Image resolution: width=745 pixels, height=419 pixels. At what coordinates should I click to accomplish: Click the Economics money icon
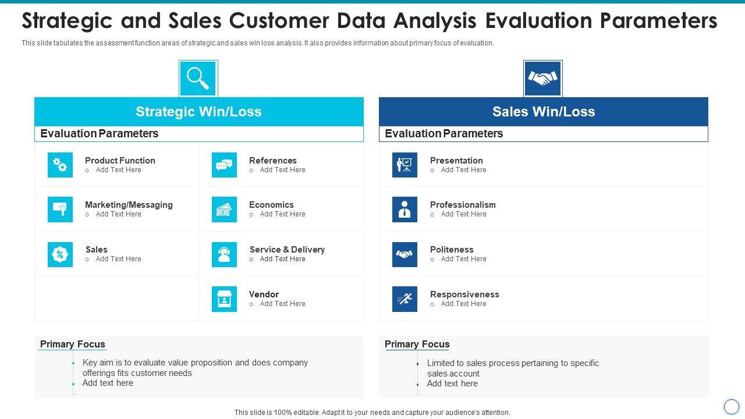(x=224, y=210)
